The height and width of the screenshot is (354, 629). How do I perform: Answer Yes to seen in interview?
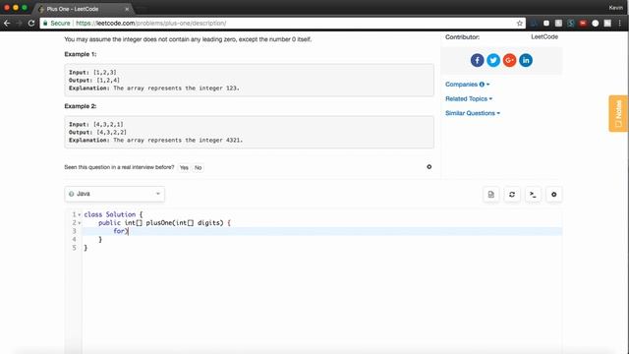184,167
